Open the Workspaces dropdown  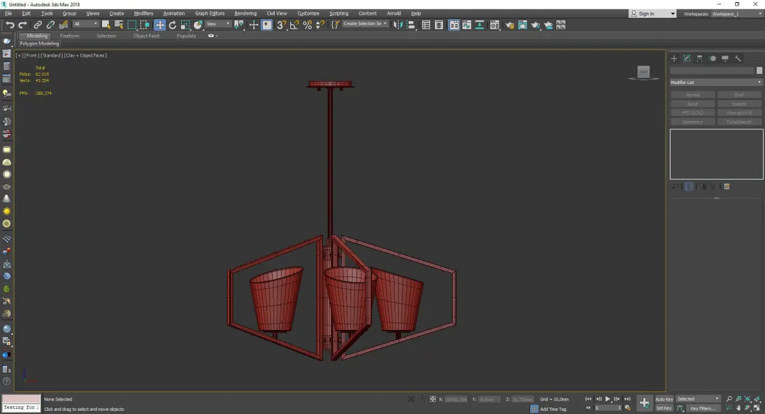(736, 13)
